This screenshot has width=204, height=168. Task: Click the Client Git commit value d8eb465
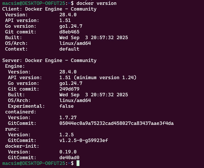[x=69, y=32]
